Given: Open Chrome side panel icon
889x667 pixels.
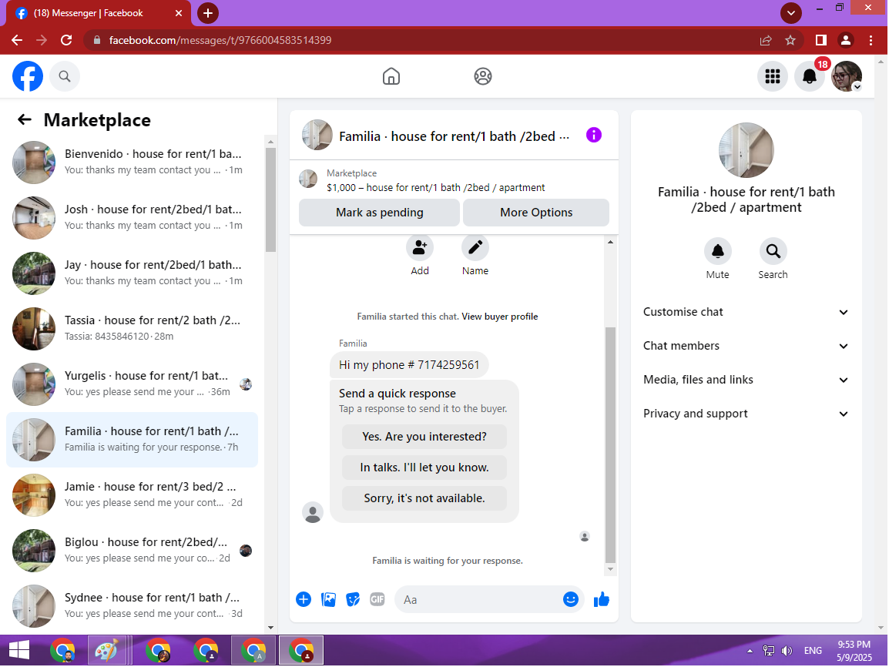Looking at the screenshot, I should (x=821, y=40).
